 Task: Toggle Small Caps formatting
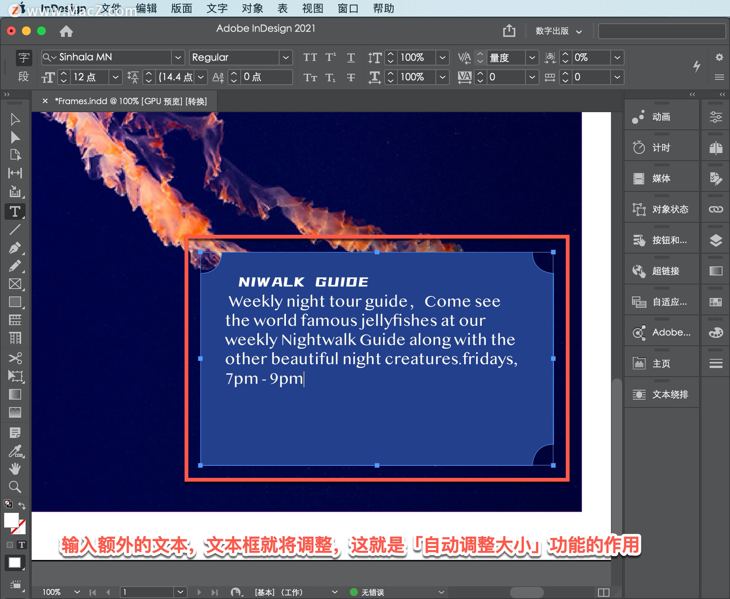click(310, 77)
